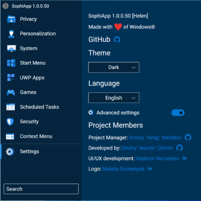Viewport: 201px width, 201px height.
Task: Click the Privacy folder lock icon
Action: click(11, 19)
